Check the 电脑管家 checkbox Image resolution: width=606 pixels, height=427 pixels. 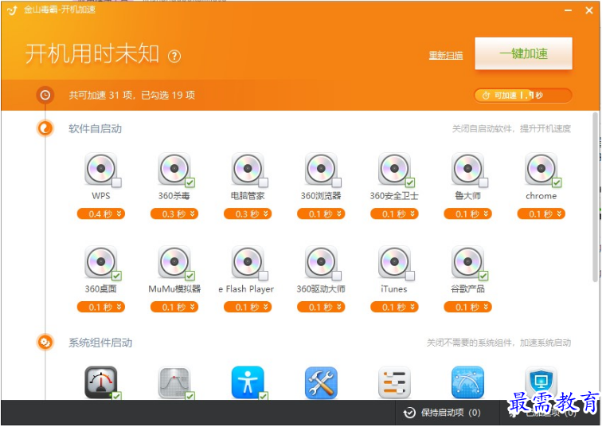click(x=264, y=182)
